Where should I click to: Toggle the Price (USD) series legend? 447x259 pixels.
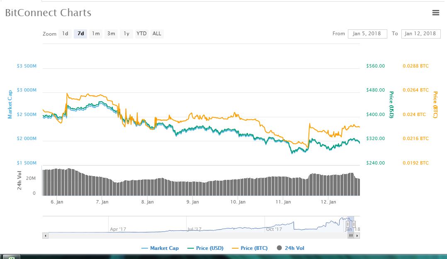coord(205,248)
